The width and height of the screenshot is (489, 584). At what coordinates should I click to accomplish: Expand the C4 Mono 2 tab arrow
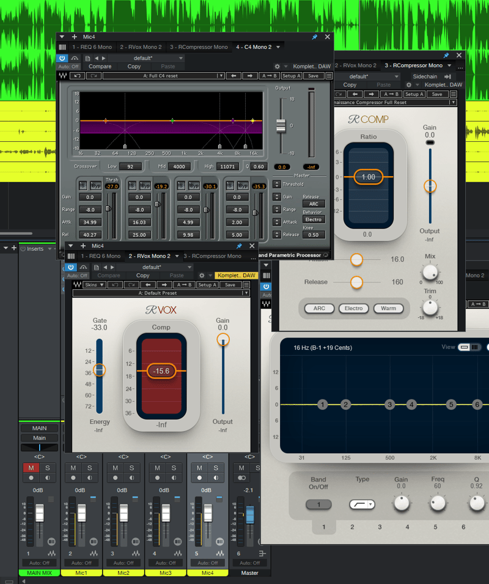click(278, 47)
